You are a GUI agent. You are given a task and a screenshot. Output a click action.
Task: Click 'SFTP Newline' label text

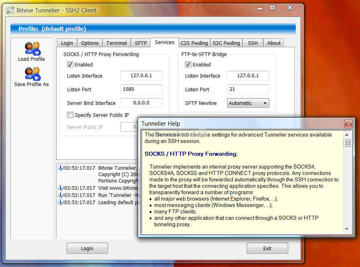(201, 103)
